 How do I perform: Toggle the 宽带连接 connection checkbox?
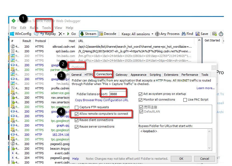pos(141,107)
